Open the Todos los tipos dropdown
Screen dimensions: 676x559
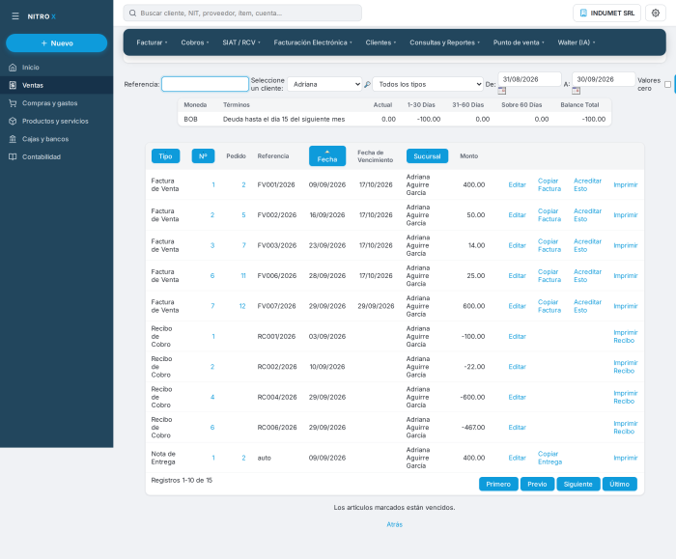pos(428,84)
